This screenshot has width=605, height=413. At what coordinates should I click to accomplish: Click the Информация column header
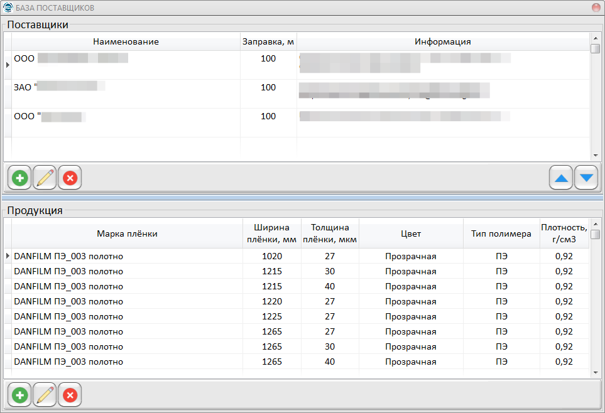tap(443, 41)
